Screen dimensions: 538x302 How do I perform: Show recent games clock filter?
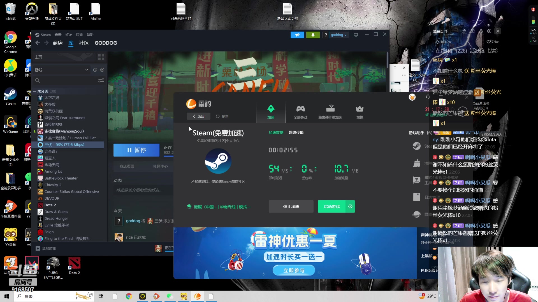point(95,70)
